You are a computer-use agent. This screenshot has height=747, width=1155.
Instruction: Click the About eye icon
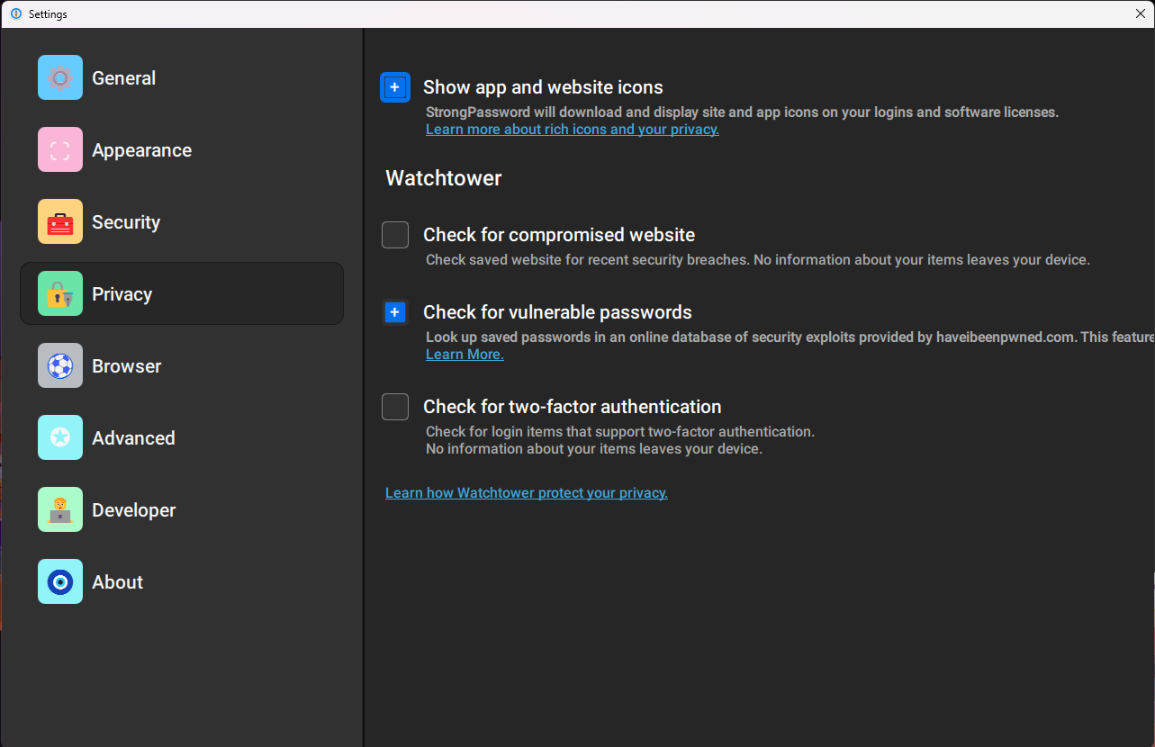(60, 581)
